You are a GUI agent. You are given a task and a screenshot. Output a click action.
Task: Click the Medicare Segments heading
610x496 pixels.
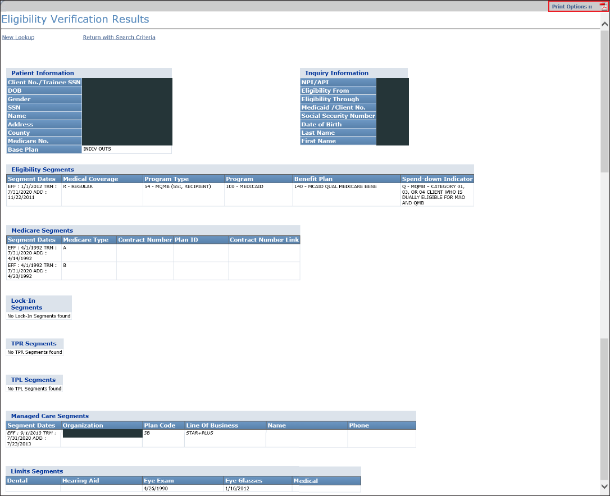click(x=42, y=230)
